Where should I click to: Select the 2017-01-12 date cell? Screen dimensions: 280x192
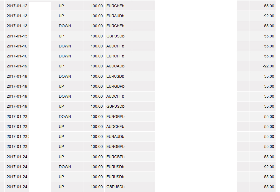pyautogui.click(x=17, y=6)
